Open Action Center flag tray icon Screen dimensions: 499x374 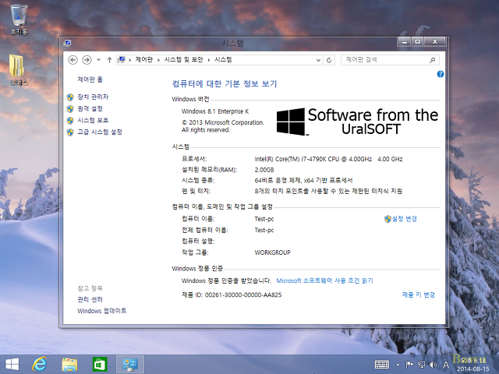[x=409, y=365]
